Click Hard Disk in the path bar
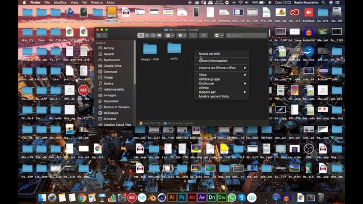 click(150, 124)
